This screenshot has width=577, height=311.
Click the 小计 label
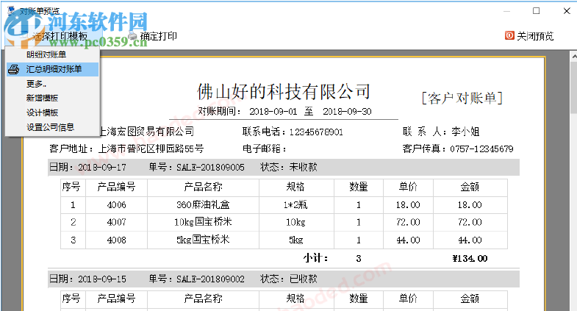315,258
